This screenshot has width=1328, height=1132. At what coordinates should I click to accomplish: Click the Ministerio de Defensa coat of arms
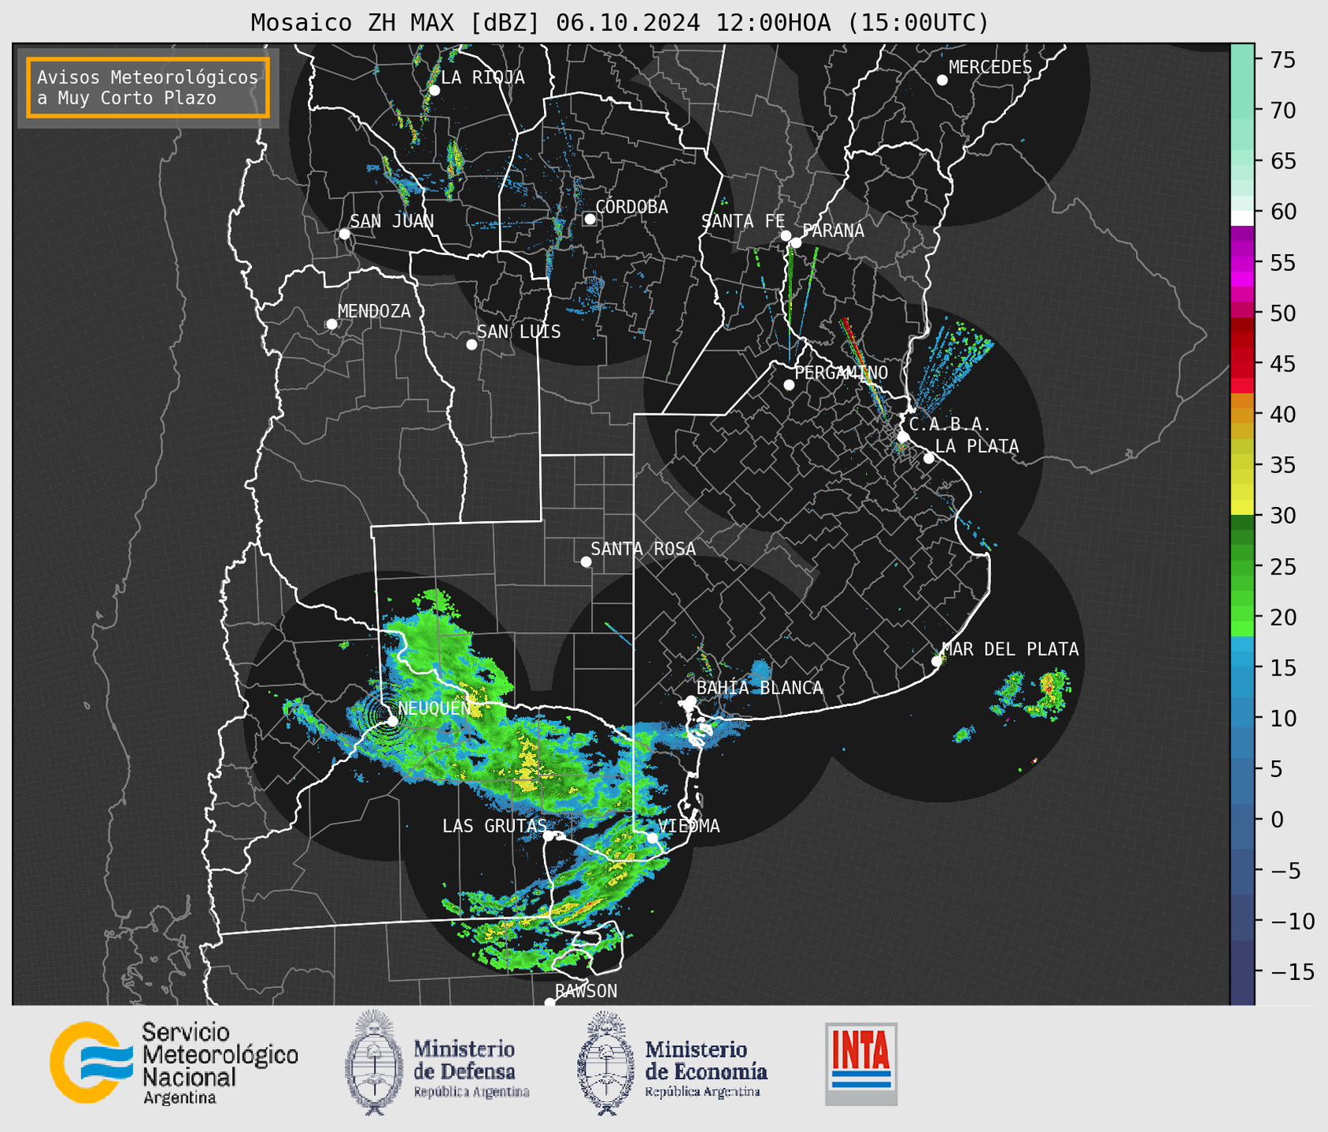click(374, 1062)
